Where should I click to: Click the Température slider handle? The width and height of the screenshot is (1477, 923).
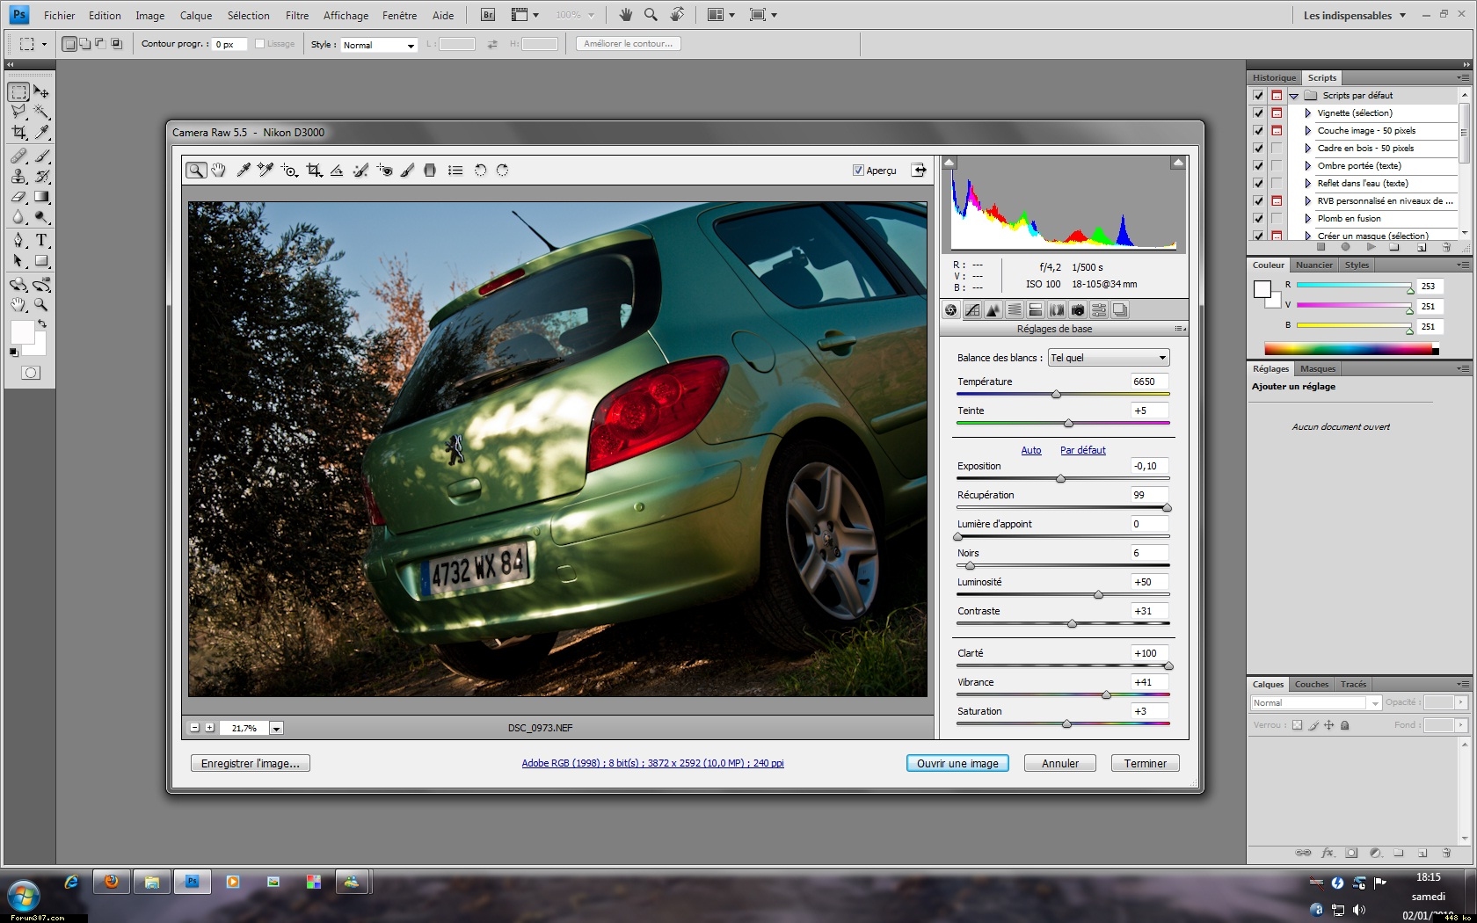1056,395
